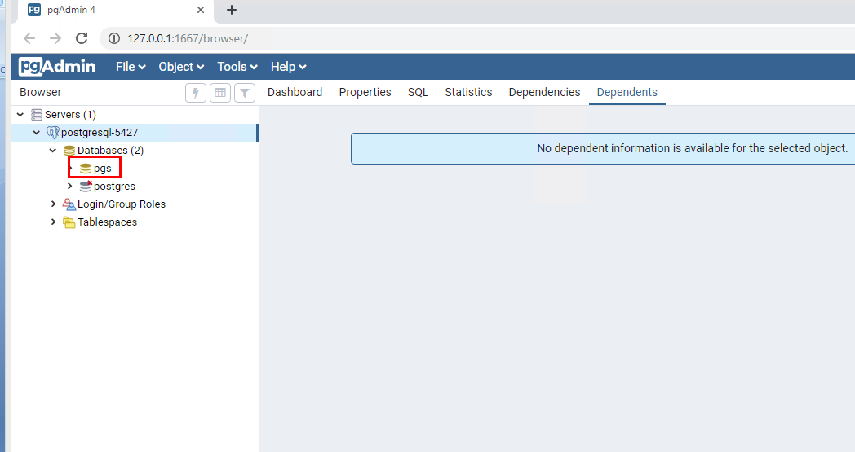Click the Filtered Rows funnel icon
Screen dimensions: 855x452
(245, 93)
